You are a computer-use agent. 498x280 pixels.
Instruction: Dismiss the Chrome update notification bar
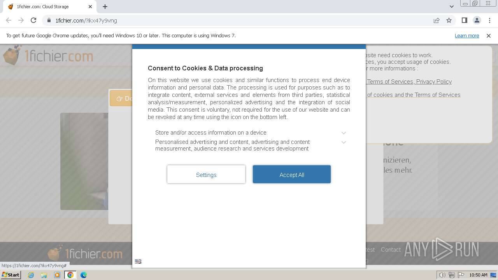point(489,35)
